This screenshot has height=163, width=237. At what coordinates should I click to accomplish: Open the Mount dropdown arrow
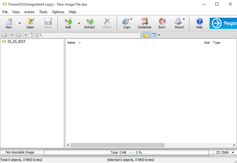click(184, 19)
